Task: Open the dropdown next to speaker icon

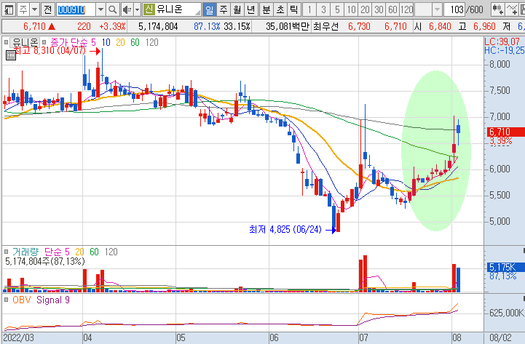Action: (x=137, y=9)
